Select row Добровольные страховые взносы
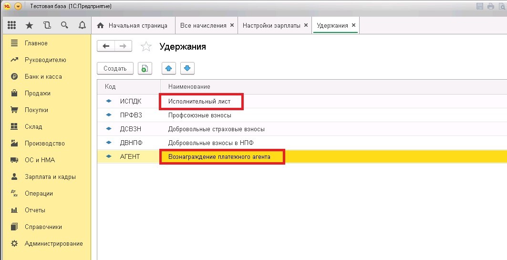This screenshot has height=260, width=507. [x=302, y=129]
